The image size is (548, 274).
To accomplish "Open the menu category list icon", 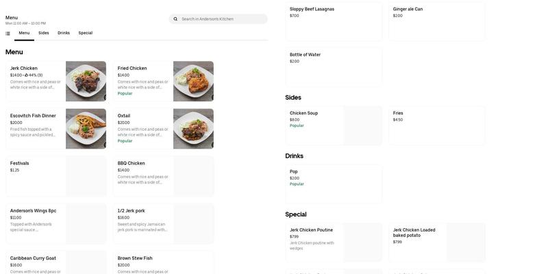I will pos(8,33).
